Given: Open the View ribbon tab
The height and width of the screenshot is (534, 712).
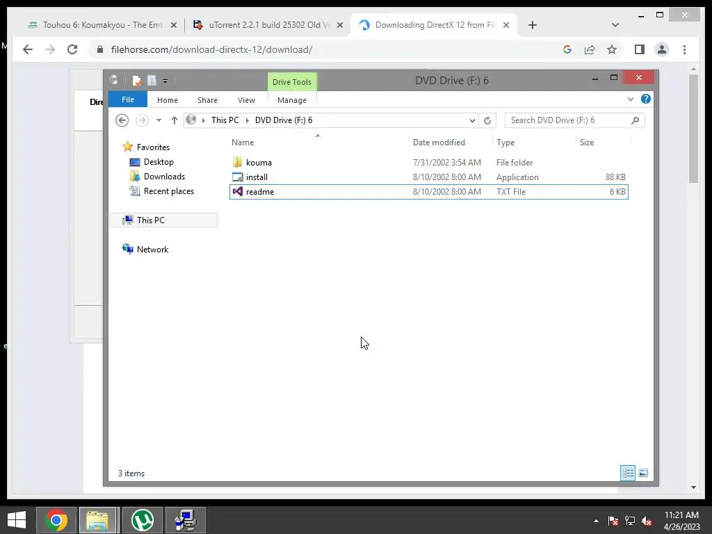Looking at the screenshot, I should click(x=246, y=100).
